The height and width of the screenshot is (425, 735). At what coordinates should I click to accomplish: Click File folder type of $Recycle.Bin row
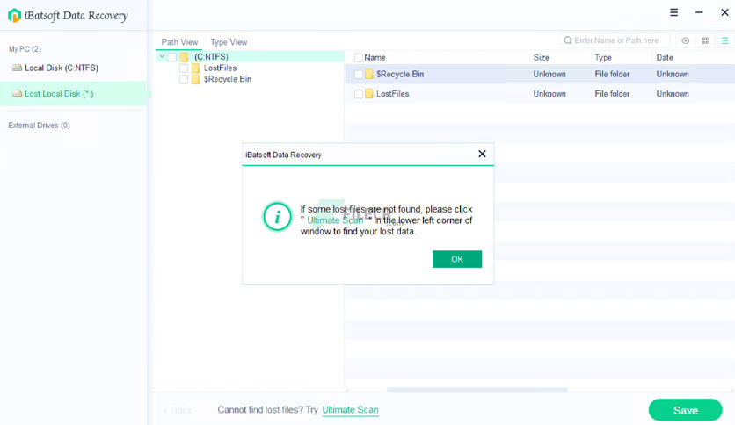coord(612,74)
